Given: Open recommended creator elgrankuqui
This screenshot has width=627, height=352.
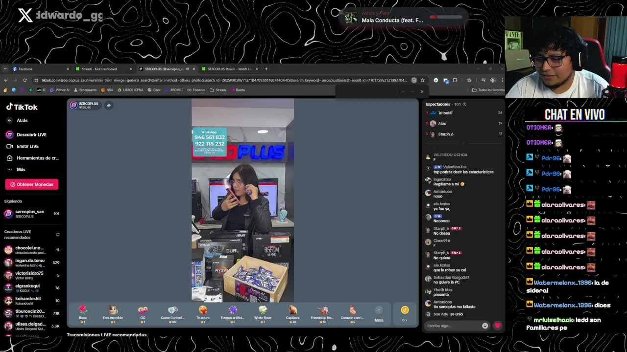Looking at the screenshot, I should pos(31,288).
